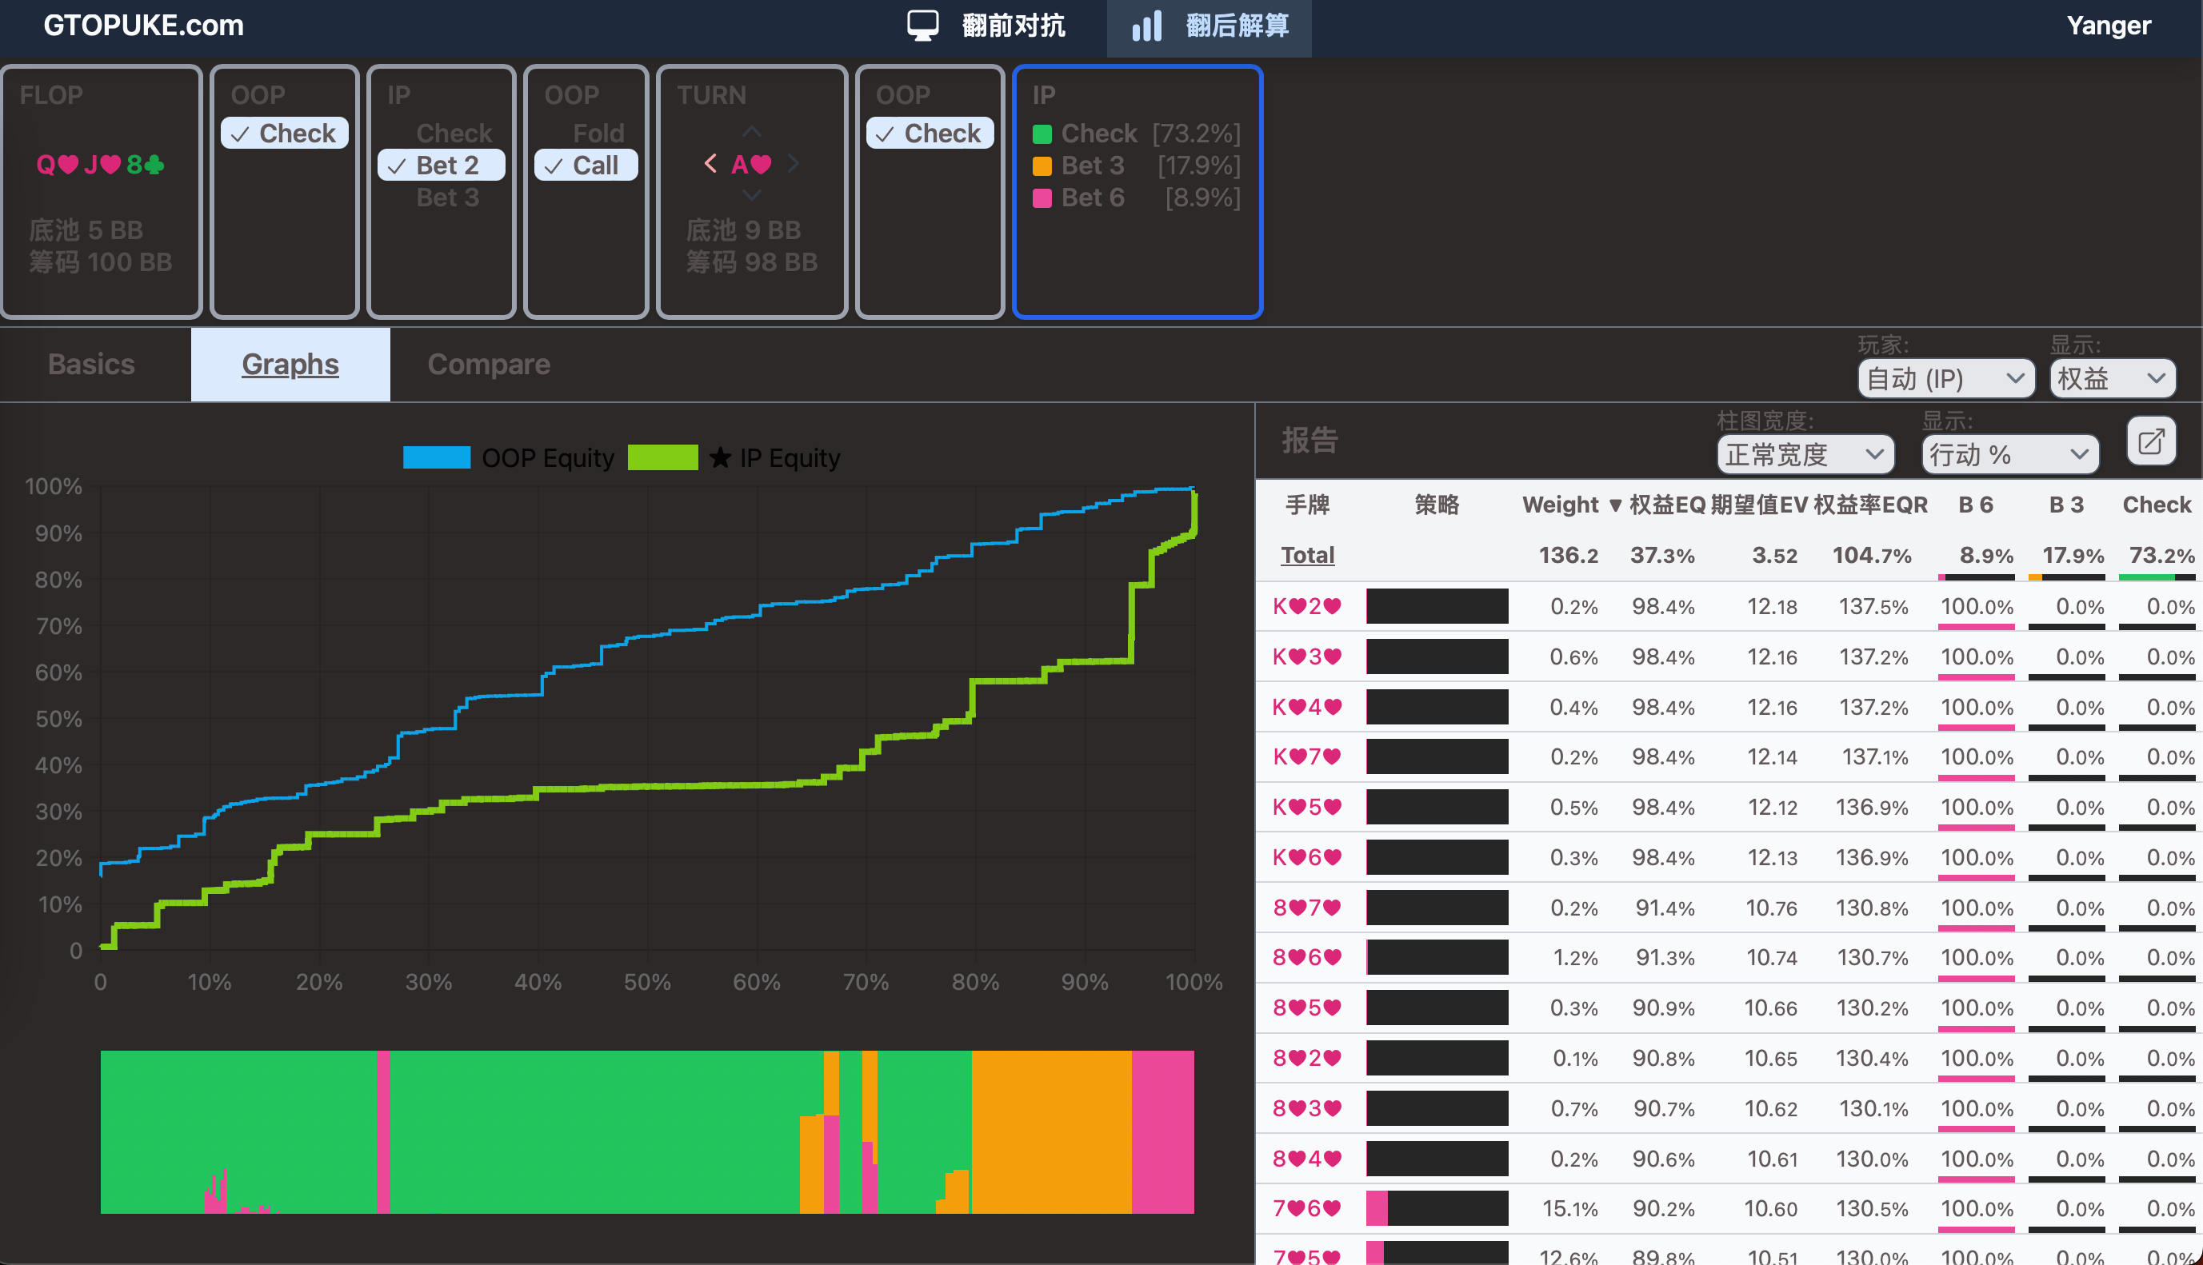Viewport: 2203px width, 1265px height.
Task: Click the Total row link
Action: [1307, 554]
